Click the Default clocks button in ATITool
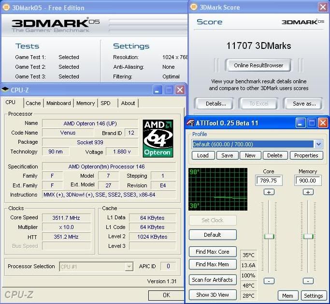The image size is (330, 304). (x=213, y=235)
